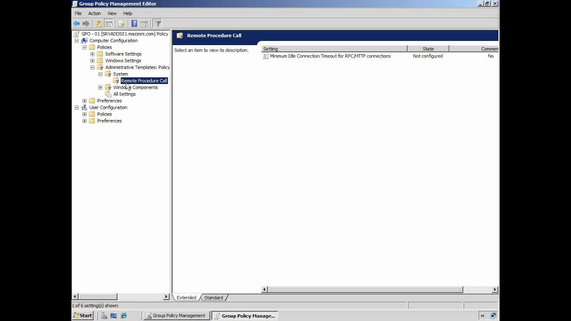Open the View menu
The height and width of the screenshot is (321, 571).
pyautogui.click(x=112, y=13)
